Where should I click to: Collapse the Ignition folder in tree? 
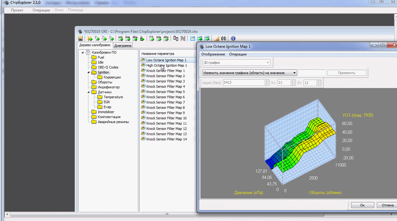pyautogui.click(x=88, y=72)
